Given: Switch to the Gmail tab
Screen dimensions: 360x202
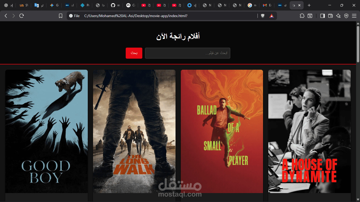Looking at the screenshot, I should tap(267, 5).
